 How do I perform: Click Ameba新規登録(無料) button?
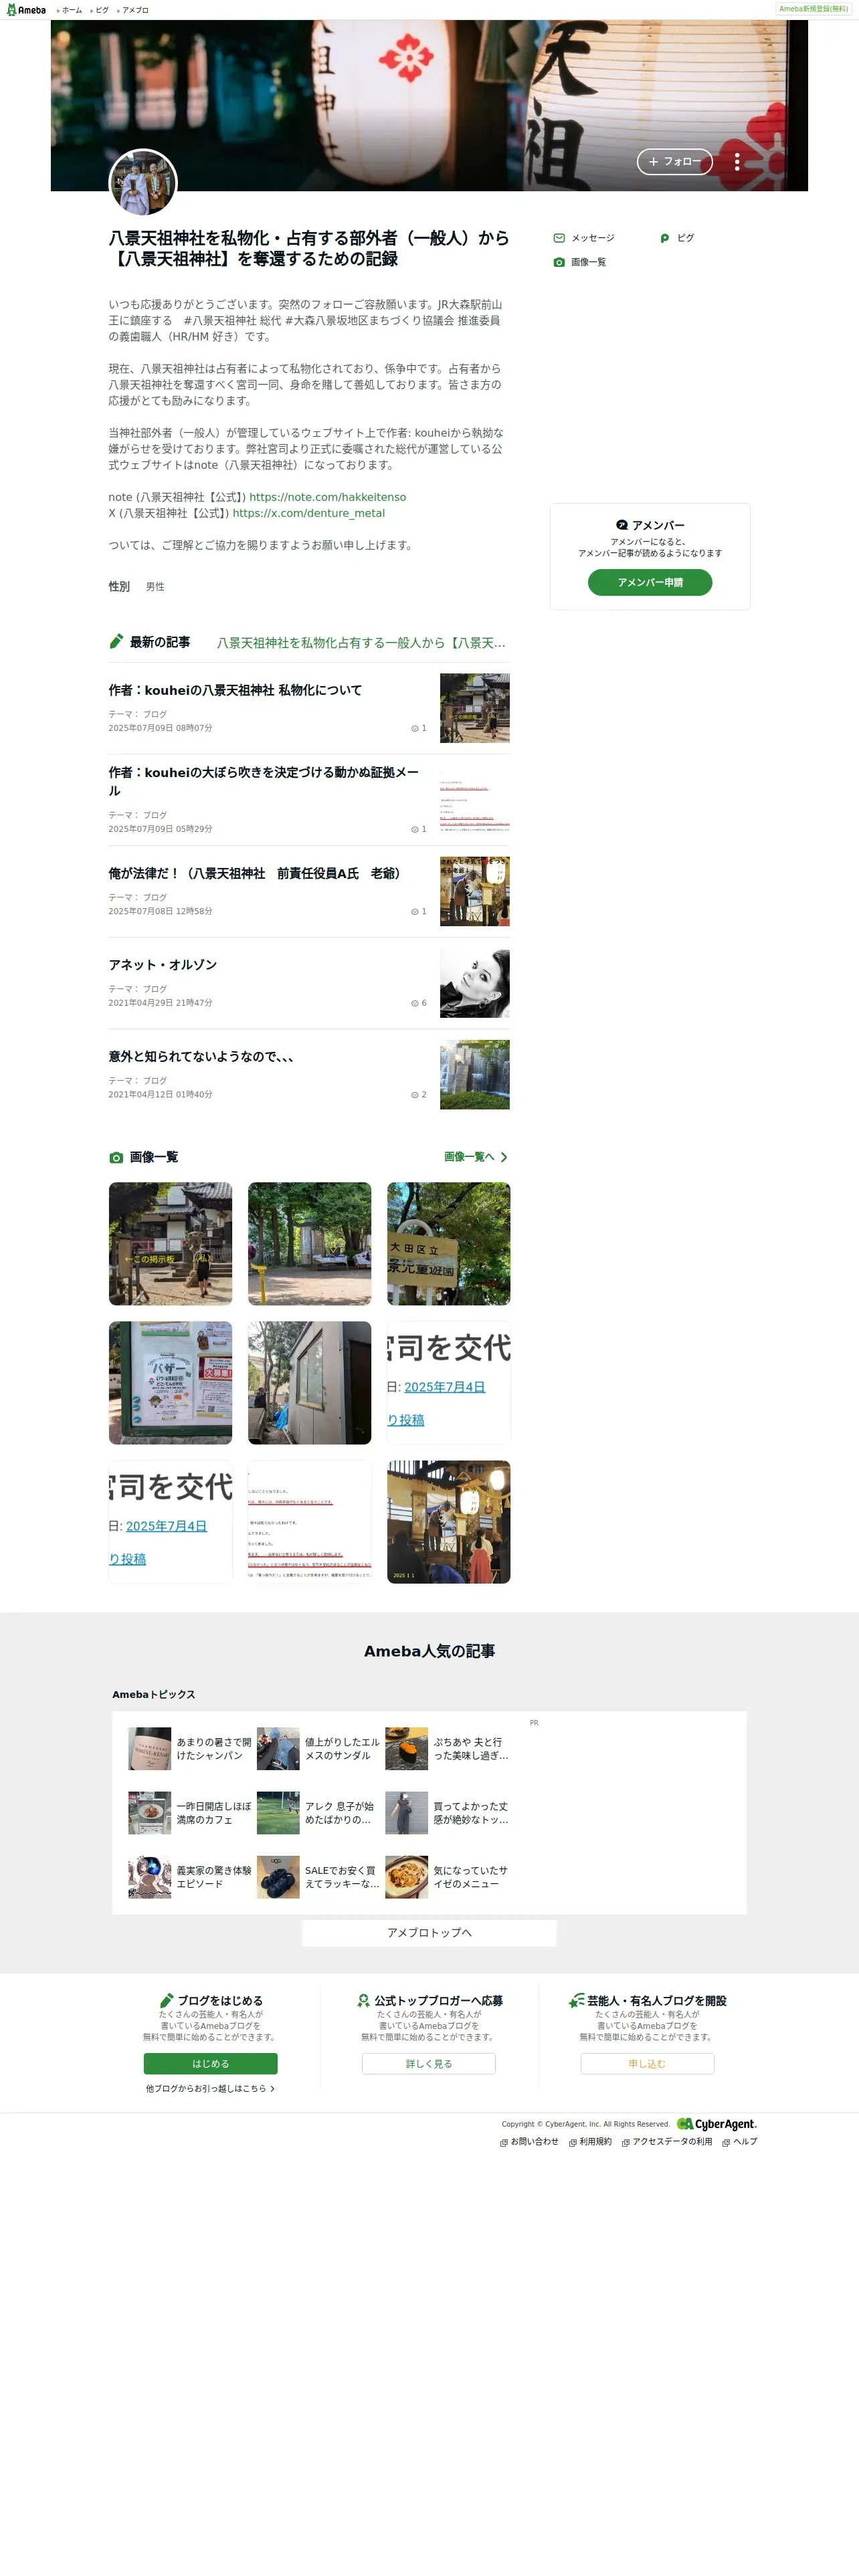[813, 9]
